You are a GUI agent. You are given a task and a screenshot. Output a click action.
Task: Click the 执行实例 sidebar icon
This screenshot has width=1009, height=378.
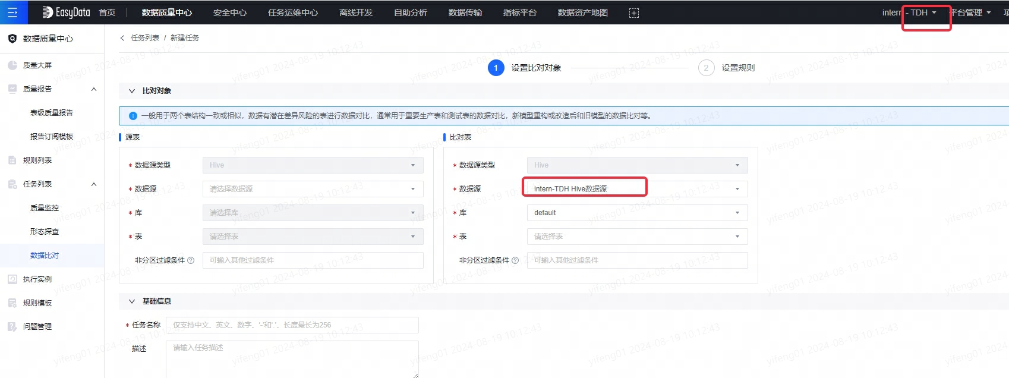pos(12,279)
